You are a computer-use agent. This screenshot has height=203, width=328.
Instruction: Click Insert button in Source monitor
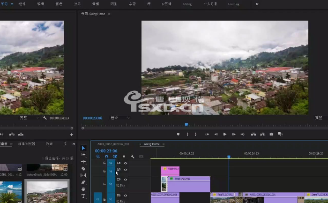12,135
